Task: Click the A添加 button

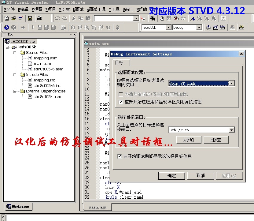Action: pos(189,140)
